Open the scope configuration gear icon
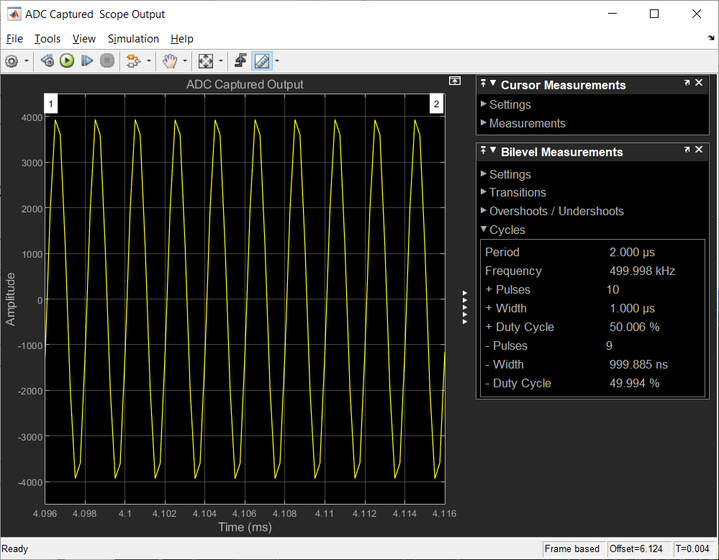 pos(12,61)
